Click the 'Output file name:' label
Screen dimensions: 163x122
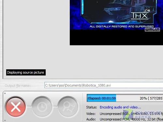[18, 86]
